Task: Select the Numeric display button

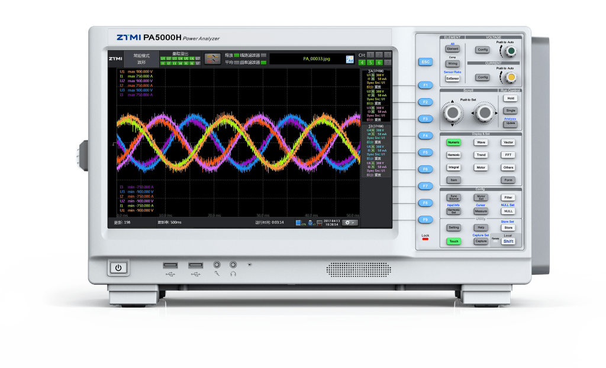Action: (453, 142)
